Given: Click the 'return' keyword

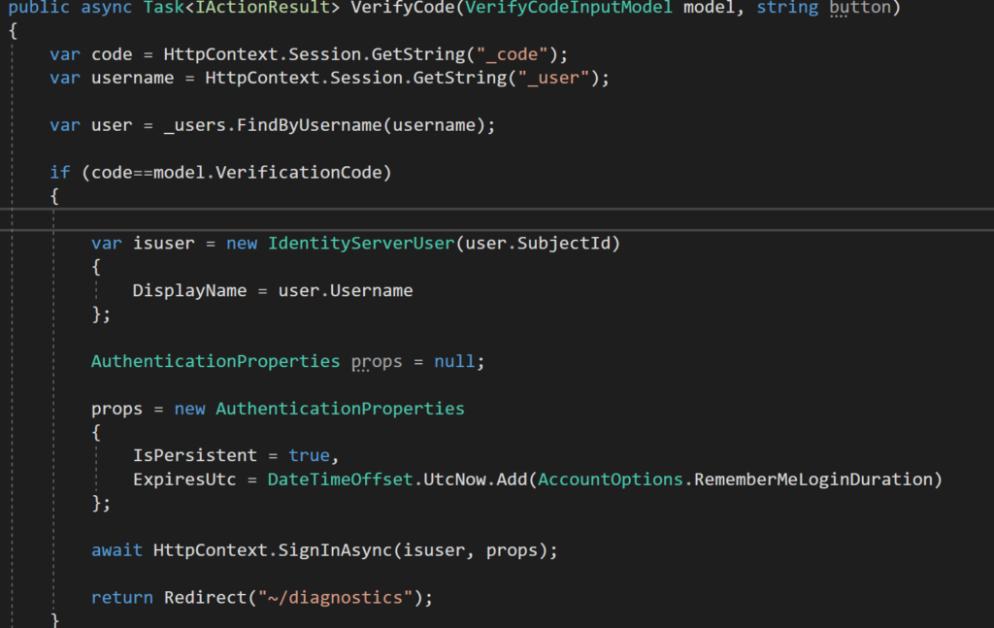Looking at the screenshot, I should 122,598.
